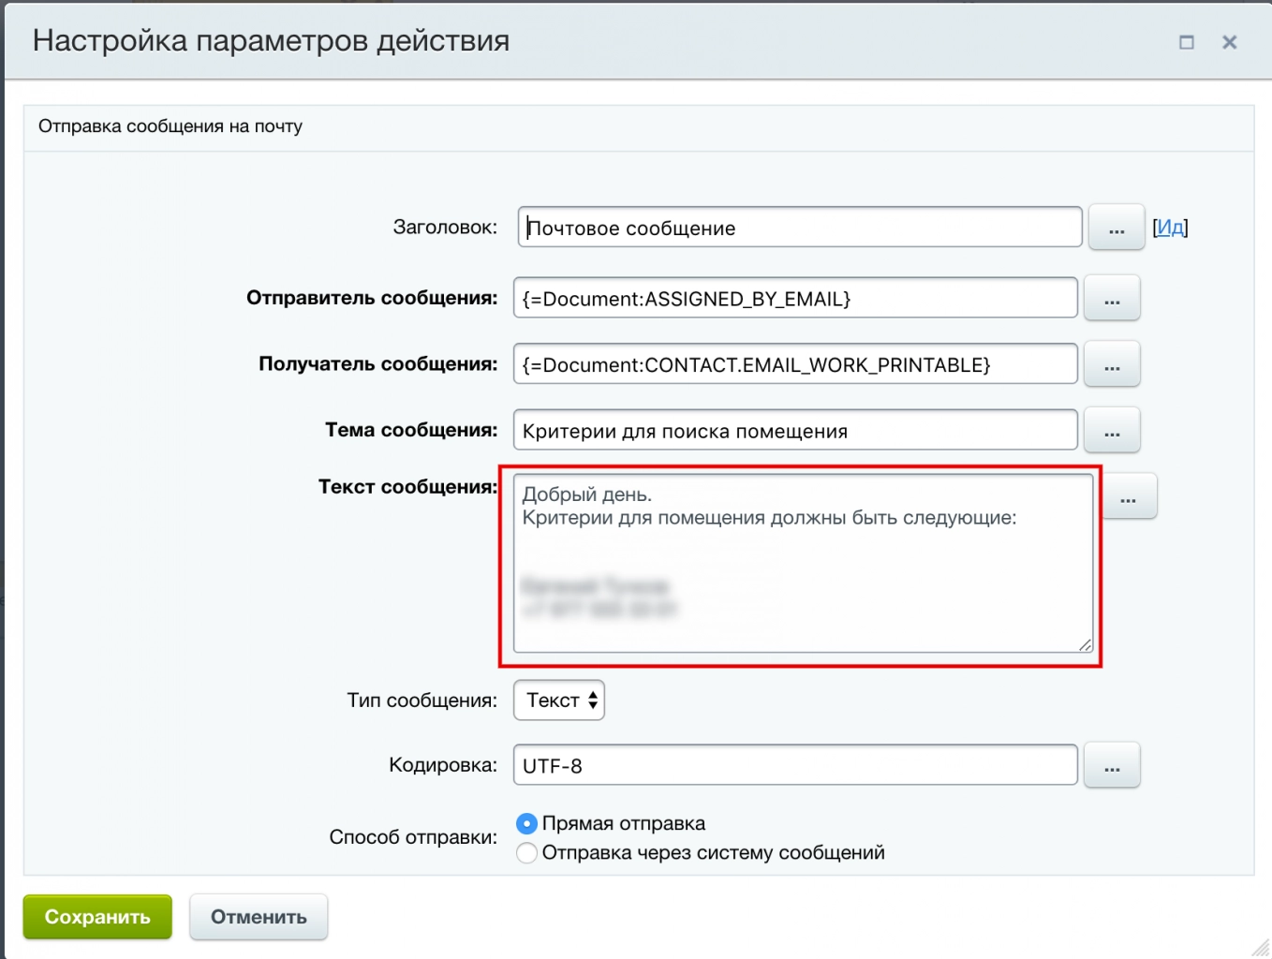Open value picker for Получатель сообщения
1272x959 pixels.
(1112, 364)
